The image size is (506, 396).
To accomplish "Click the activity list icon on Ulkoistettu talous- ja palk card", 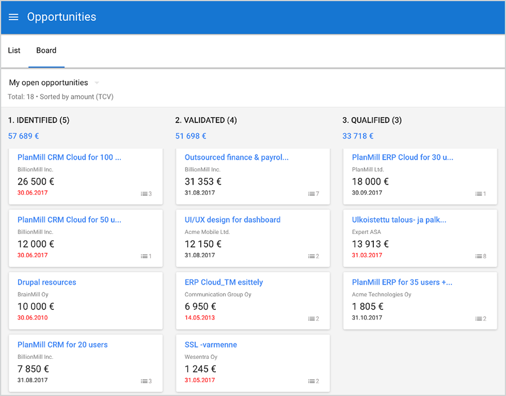I will (x=478, y=256).
